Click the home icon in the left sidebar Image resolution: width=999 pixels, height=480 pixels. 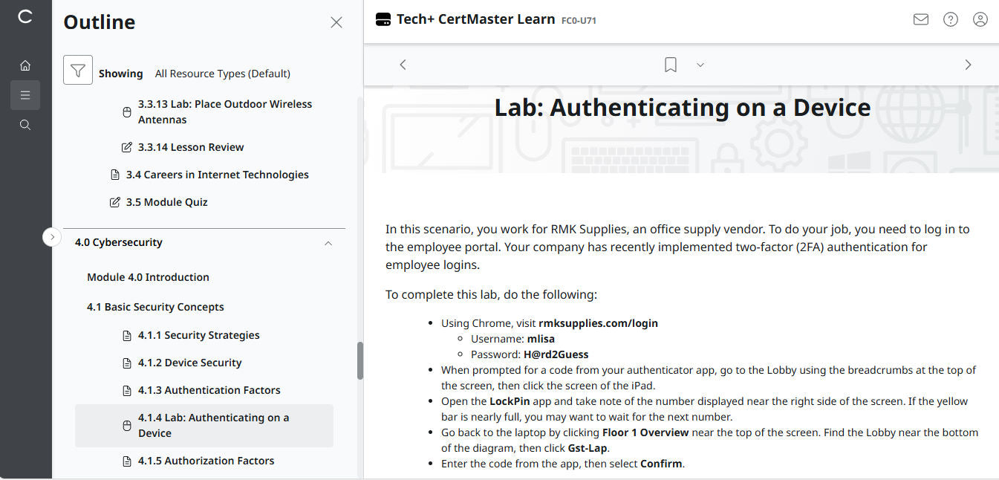(x=25, y=65)
